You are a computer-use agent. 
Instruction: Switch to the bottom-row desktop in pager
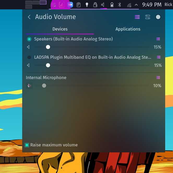click(29, 7)
